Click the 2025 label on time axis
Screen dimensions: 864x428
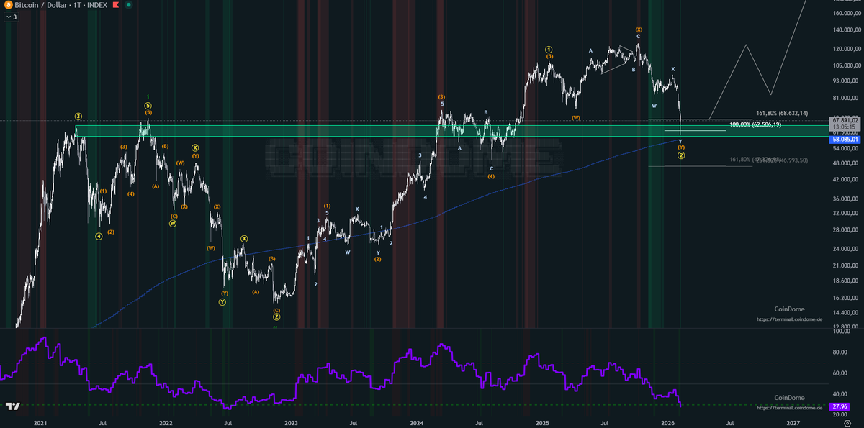(x=543, y=422)
